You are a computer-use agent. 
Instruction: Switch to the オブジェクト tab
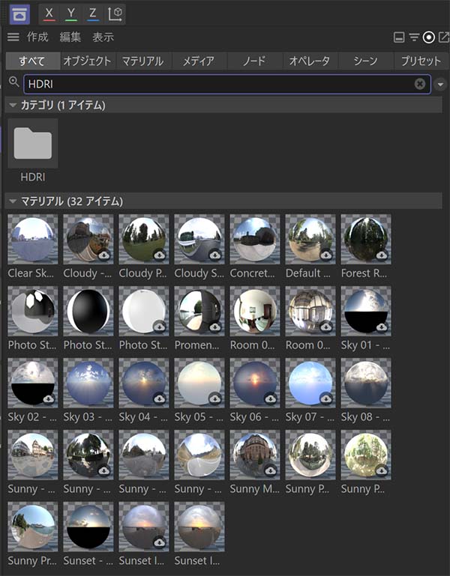point(88,61)
